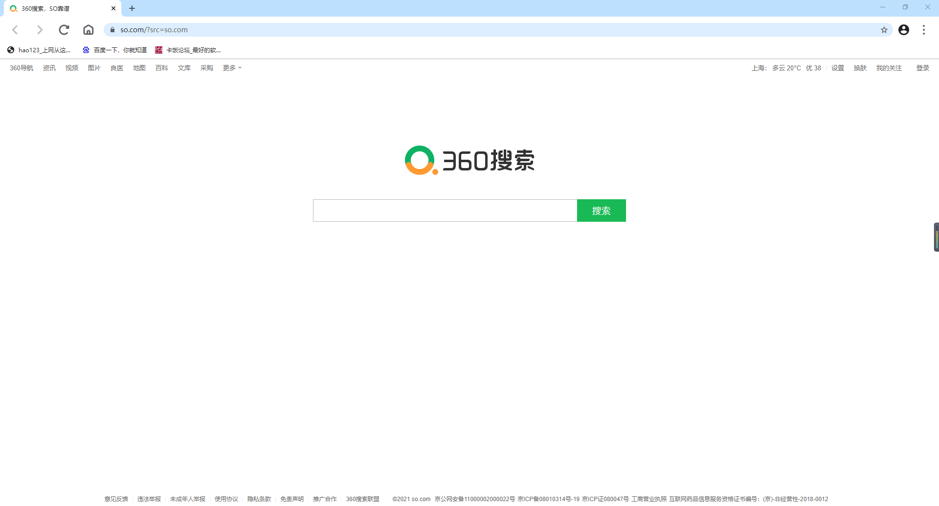The width and height of the screenshot is (939, 506).
Task: Click the 上海 weather info
Action: (776, 68)
